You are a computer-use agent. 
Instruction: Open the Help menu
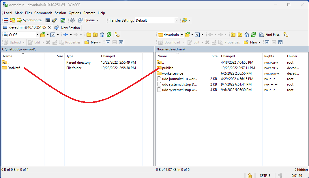(x=101, y=13)
